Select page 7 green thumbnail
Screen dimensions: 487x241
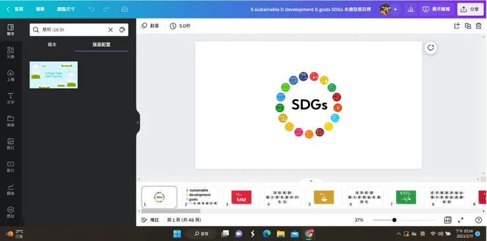(x=406, y=197)
